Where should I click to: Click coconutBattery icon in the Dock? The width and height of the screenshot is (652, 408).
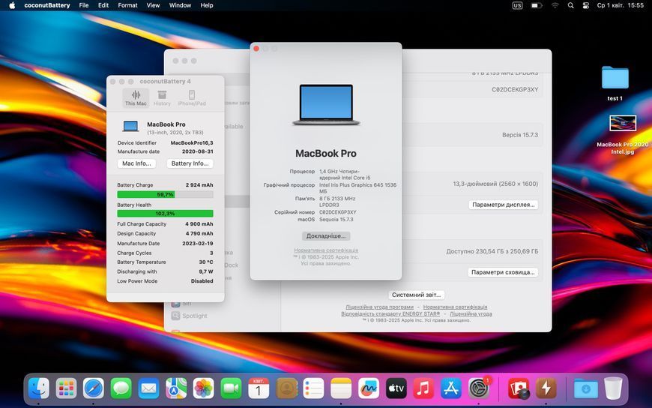click(546, 388)
